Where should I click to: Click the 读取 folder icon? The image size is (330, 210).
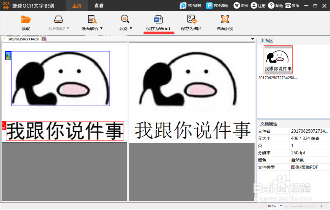pyautogui.click(x=26, y=19)
